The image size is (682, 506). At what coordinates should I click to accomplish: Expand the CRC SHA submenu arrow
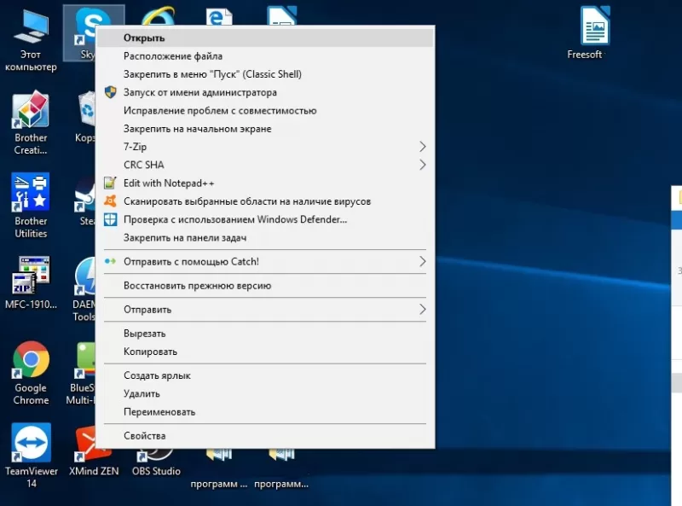(x=422, y=165)
